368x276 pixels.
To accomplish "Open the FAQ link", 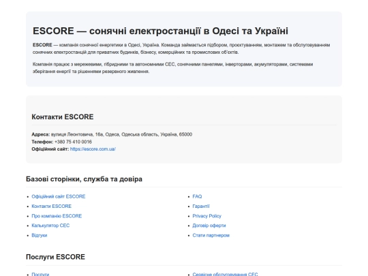I will pos(197,196).
